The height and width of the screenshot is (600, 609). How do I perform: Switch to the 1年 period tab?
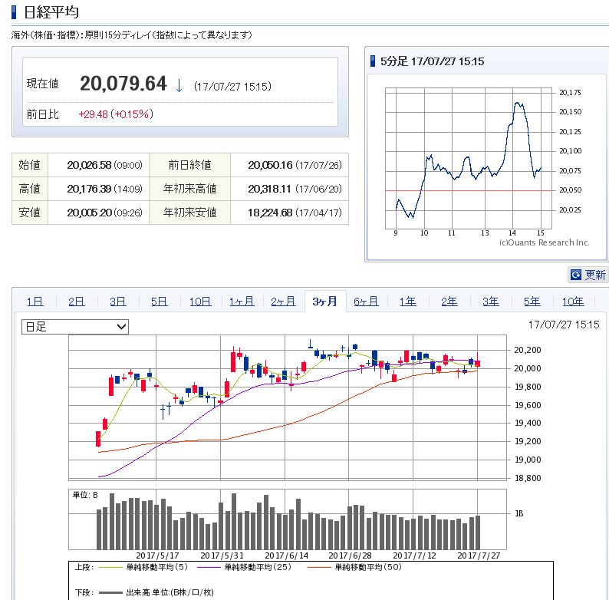coord(407,302)
